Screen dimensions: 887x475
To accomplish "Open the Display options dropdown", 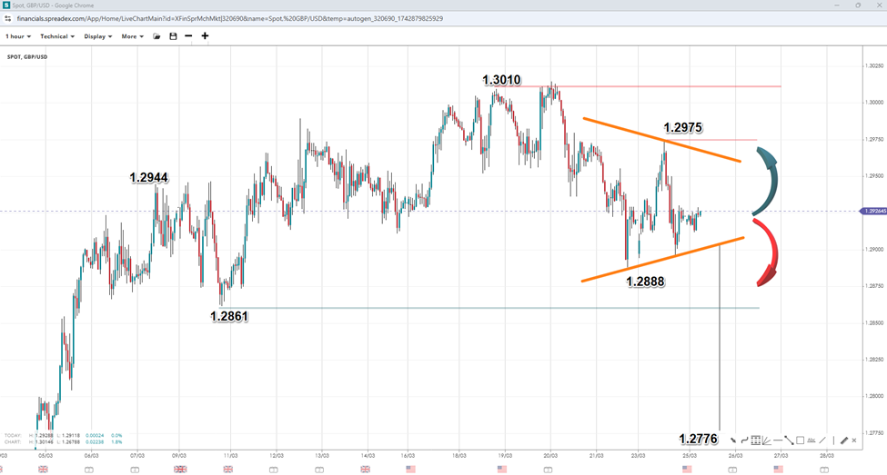I will coord(98,36).
